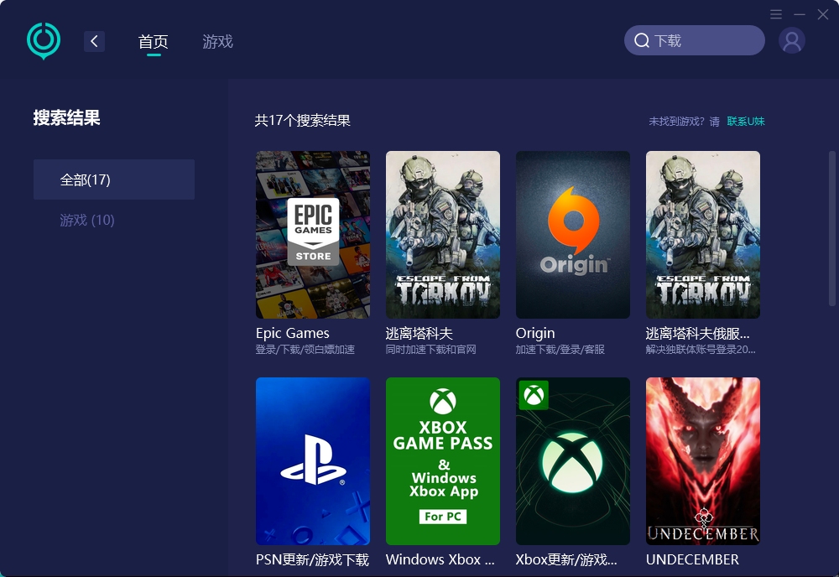The height and width of the screenshot is (577, 839).
Task: Click the 共17个搜索结果 count text
Action: [x=302, y=120]
